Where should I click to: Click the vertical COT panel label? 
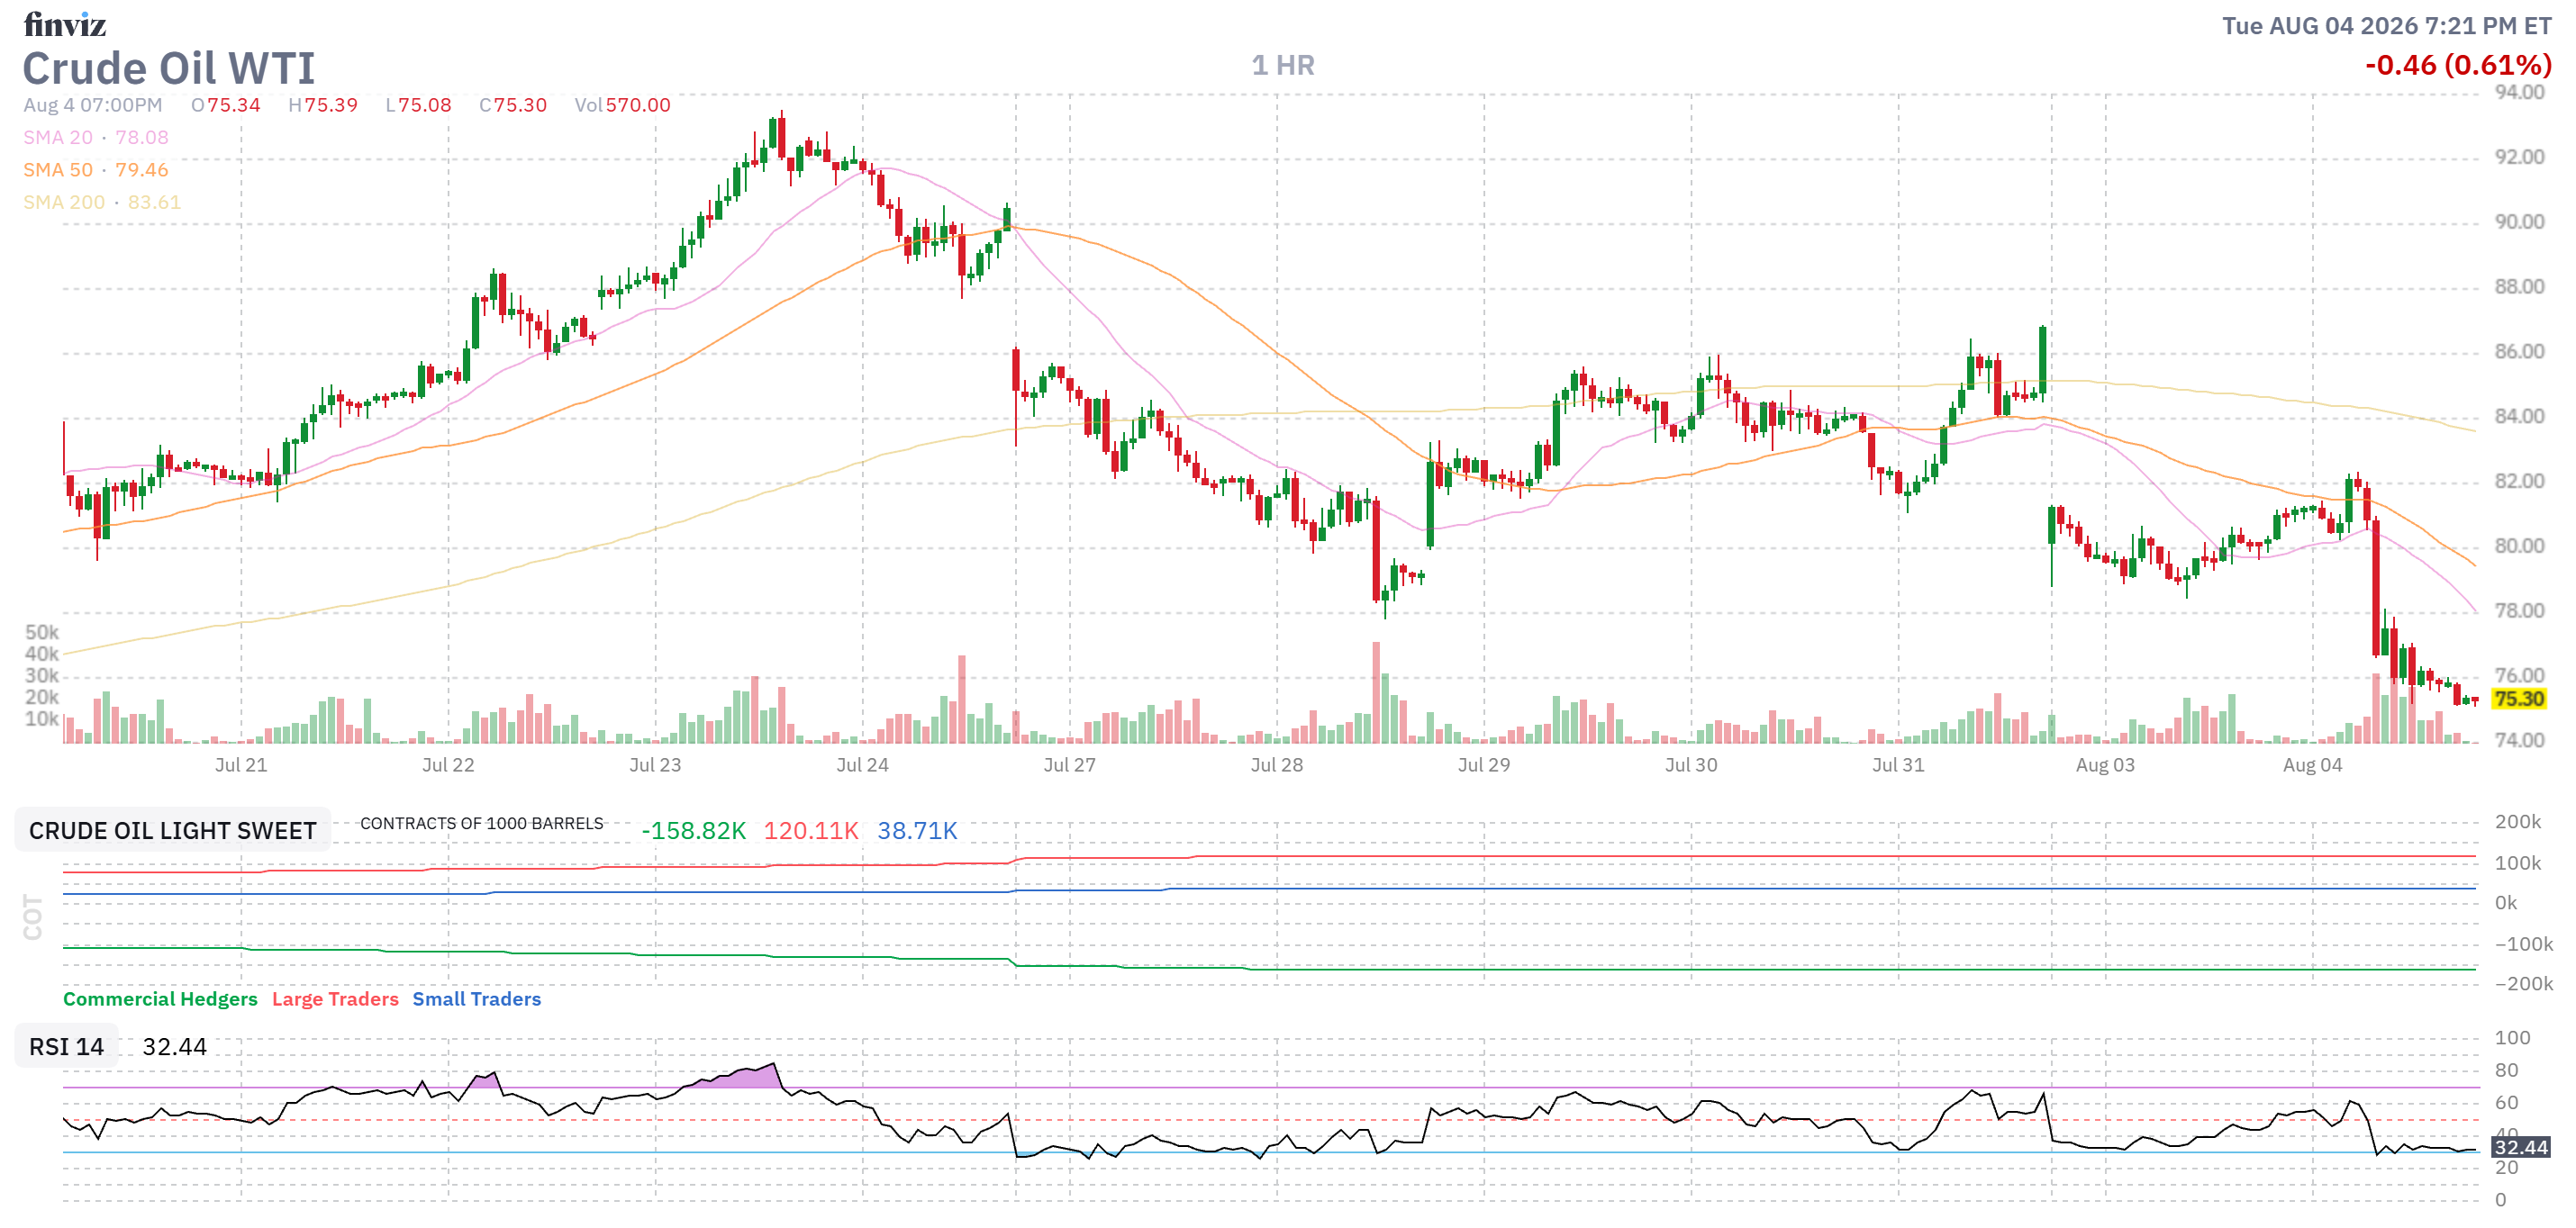(33, 916)
